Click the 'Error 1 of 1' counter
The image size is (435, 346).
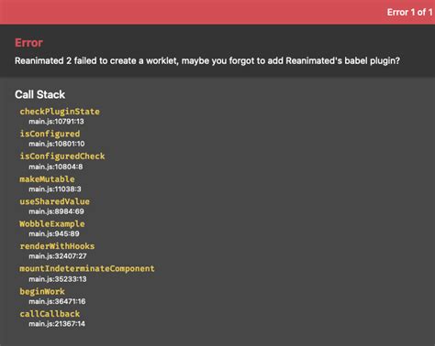pyautogui.click(x=409, y=12)
